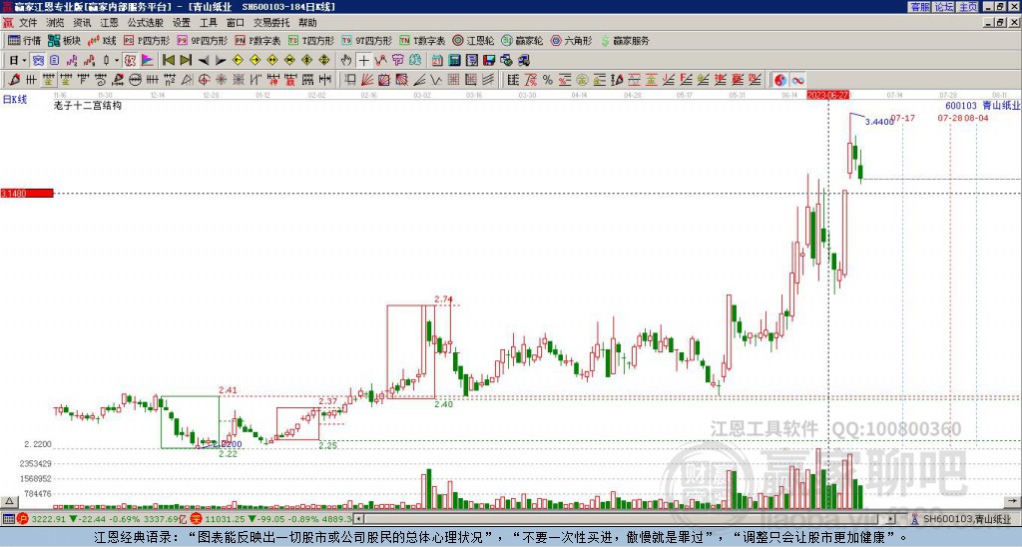The height and width of the screenshot is (547, 1022).
Task: Toggle the infinity symbol toolbar button
Action: (x=797, y=80)
